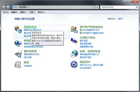Click 更改主题 link

point(84,41)
